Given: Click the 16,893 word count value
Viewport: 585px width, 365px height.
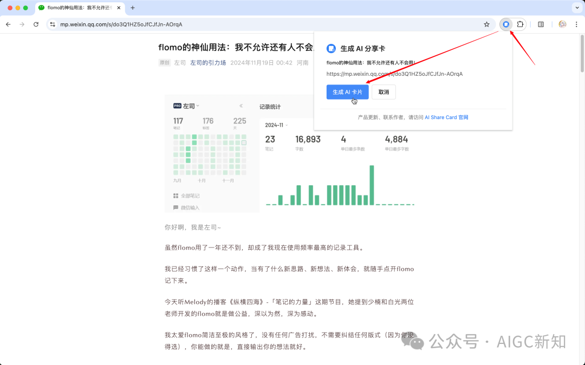Looking at the screenshot, I should [308, 139].
